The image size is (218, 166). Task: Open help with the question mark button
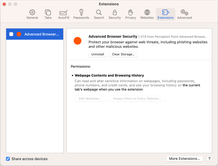[x=209, y=159]
